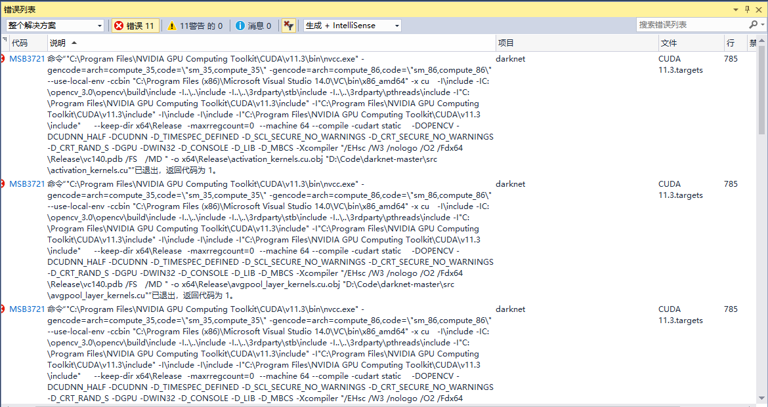Viewport: 768px width, 407px height.
Task: Toggle the 警告 0 warnings filter
Action: click(x=194, y=26)
